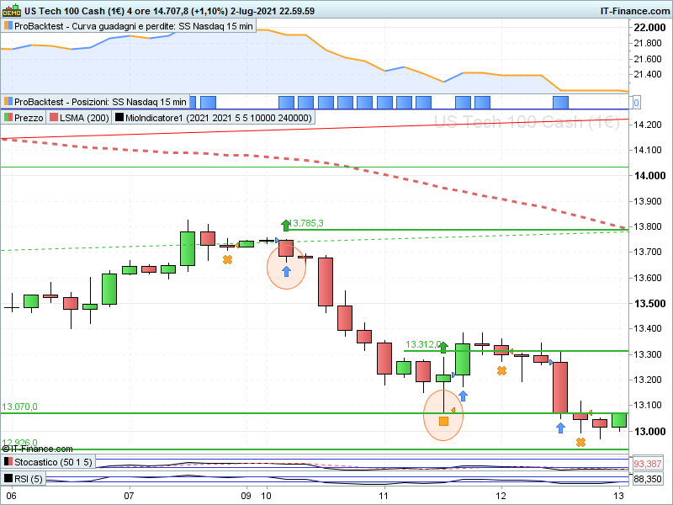Click the date label 13 on the time axis

click(618, 496)
